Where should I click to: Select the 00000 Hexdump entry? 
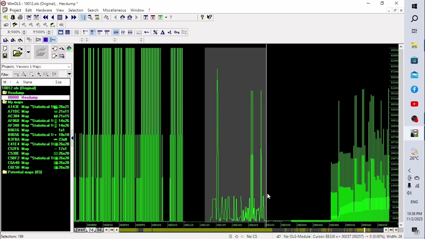[36, 98]
